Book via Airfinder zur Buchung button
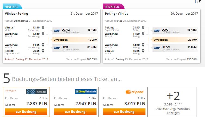This screenshot has height=119, width=205. pyautogui.click(x=26, y=112)
